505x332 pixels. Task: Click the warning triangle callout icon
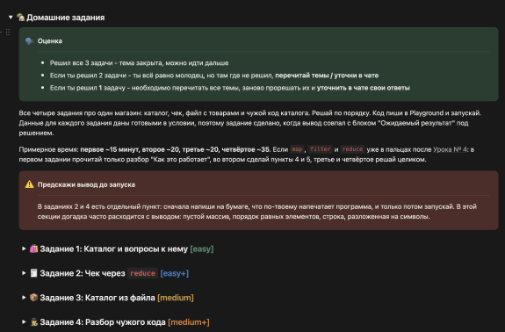click(29, 184)
